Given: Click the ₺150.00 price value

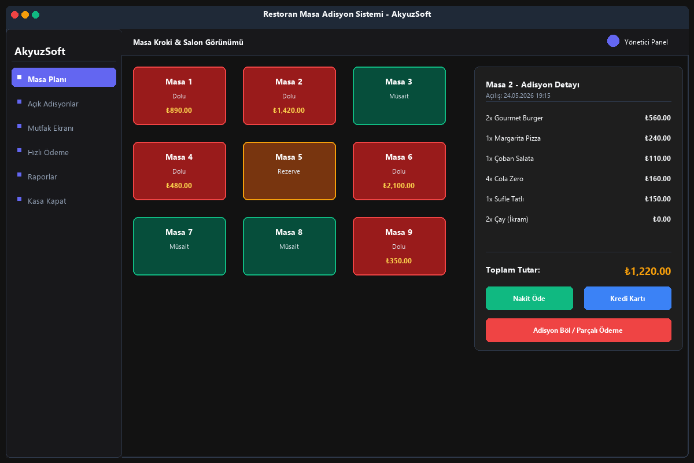Looking at the screenshot, I should 658,199.
